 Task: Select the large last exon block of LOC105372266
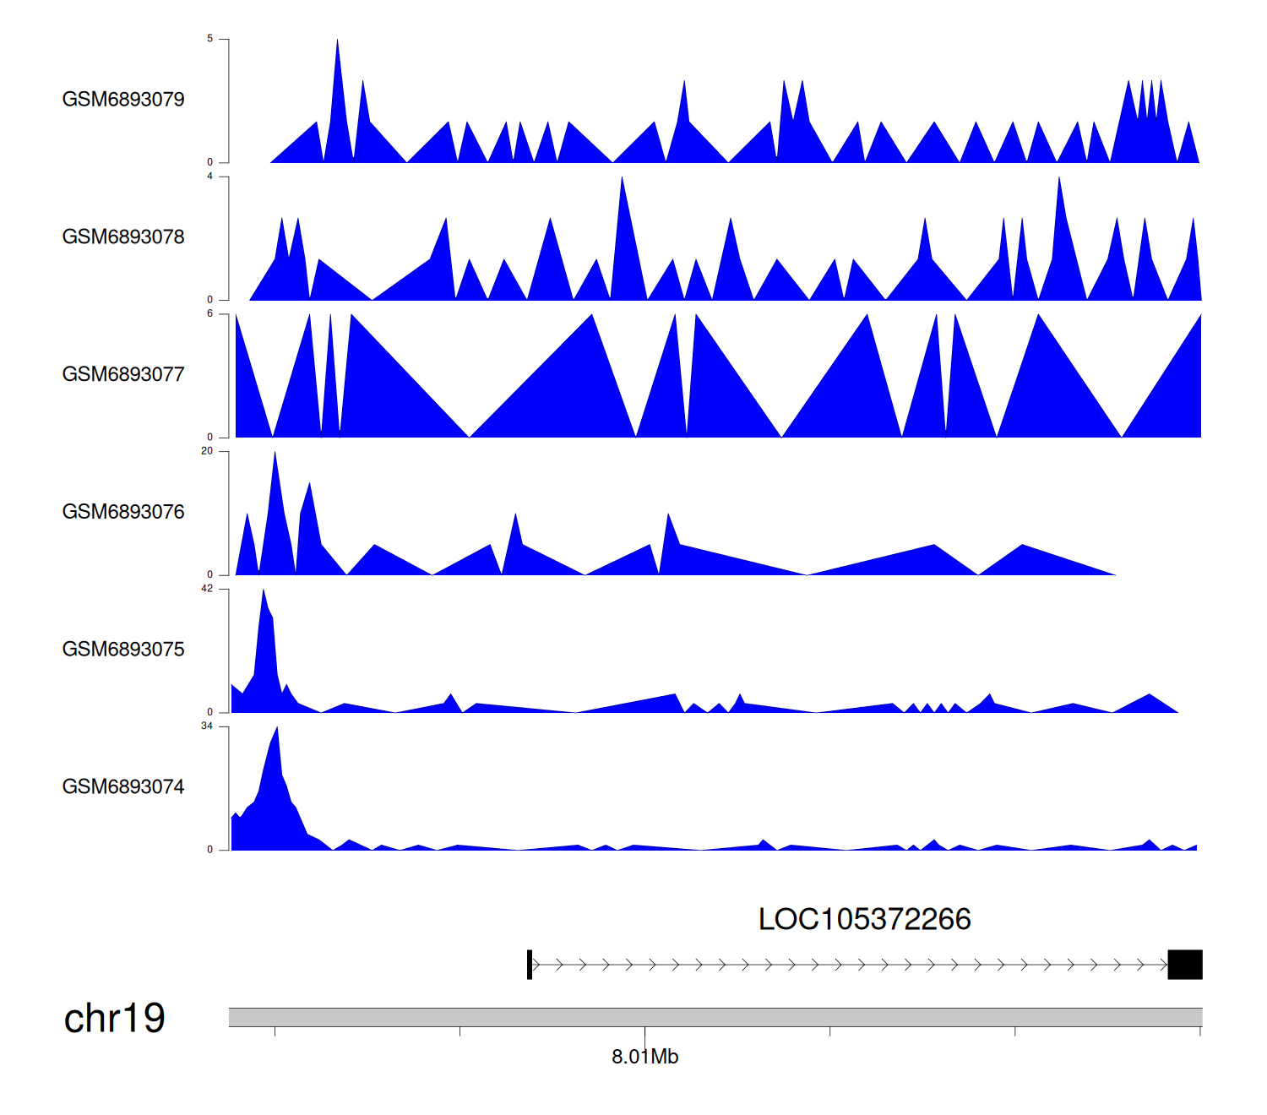pos(1184,965)
